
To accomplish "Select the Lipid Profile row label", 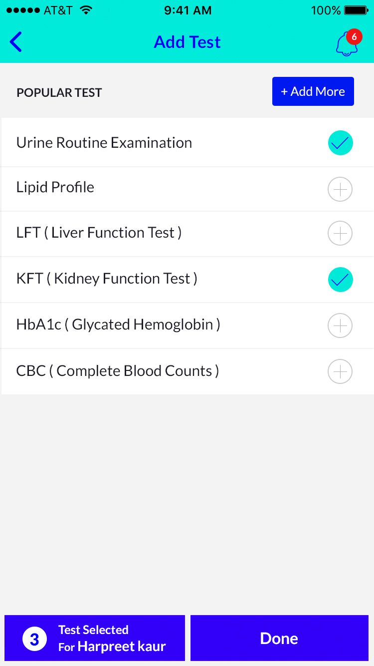I will click(55, 187).
